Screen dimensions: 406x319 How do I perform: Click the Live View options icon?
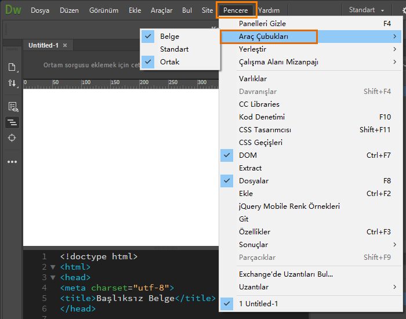pyautogui.click(x=12, y=106)
